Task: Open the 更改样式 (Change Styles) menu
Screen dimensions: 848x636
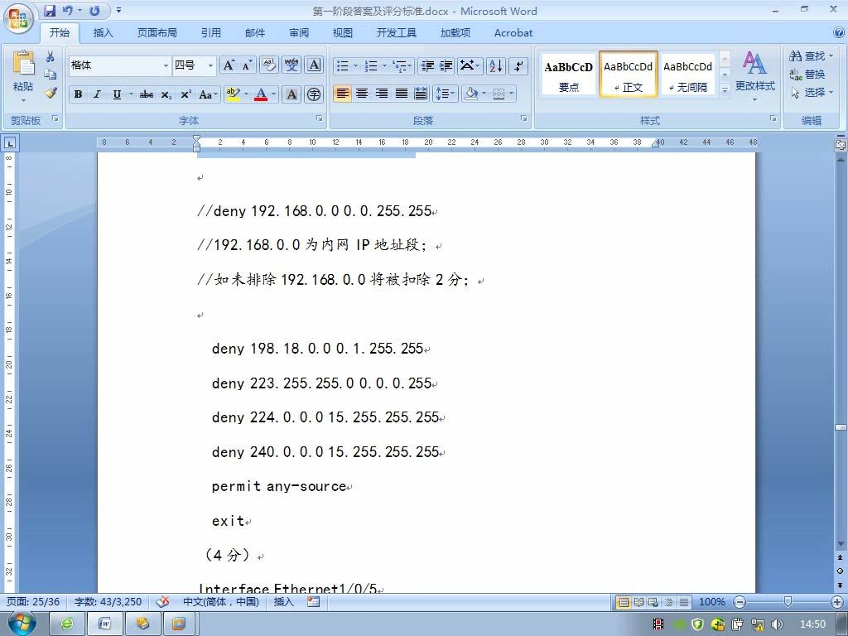Action: click(755, 75)
